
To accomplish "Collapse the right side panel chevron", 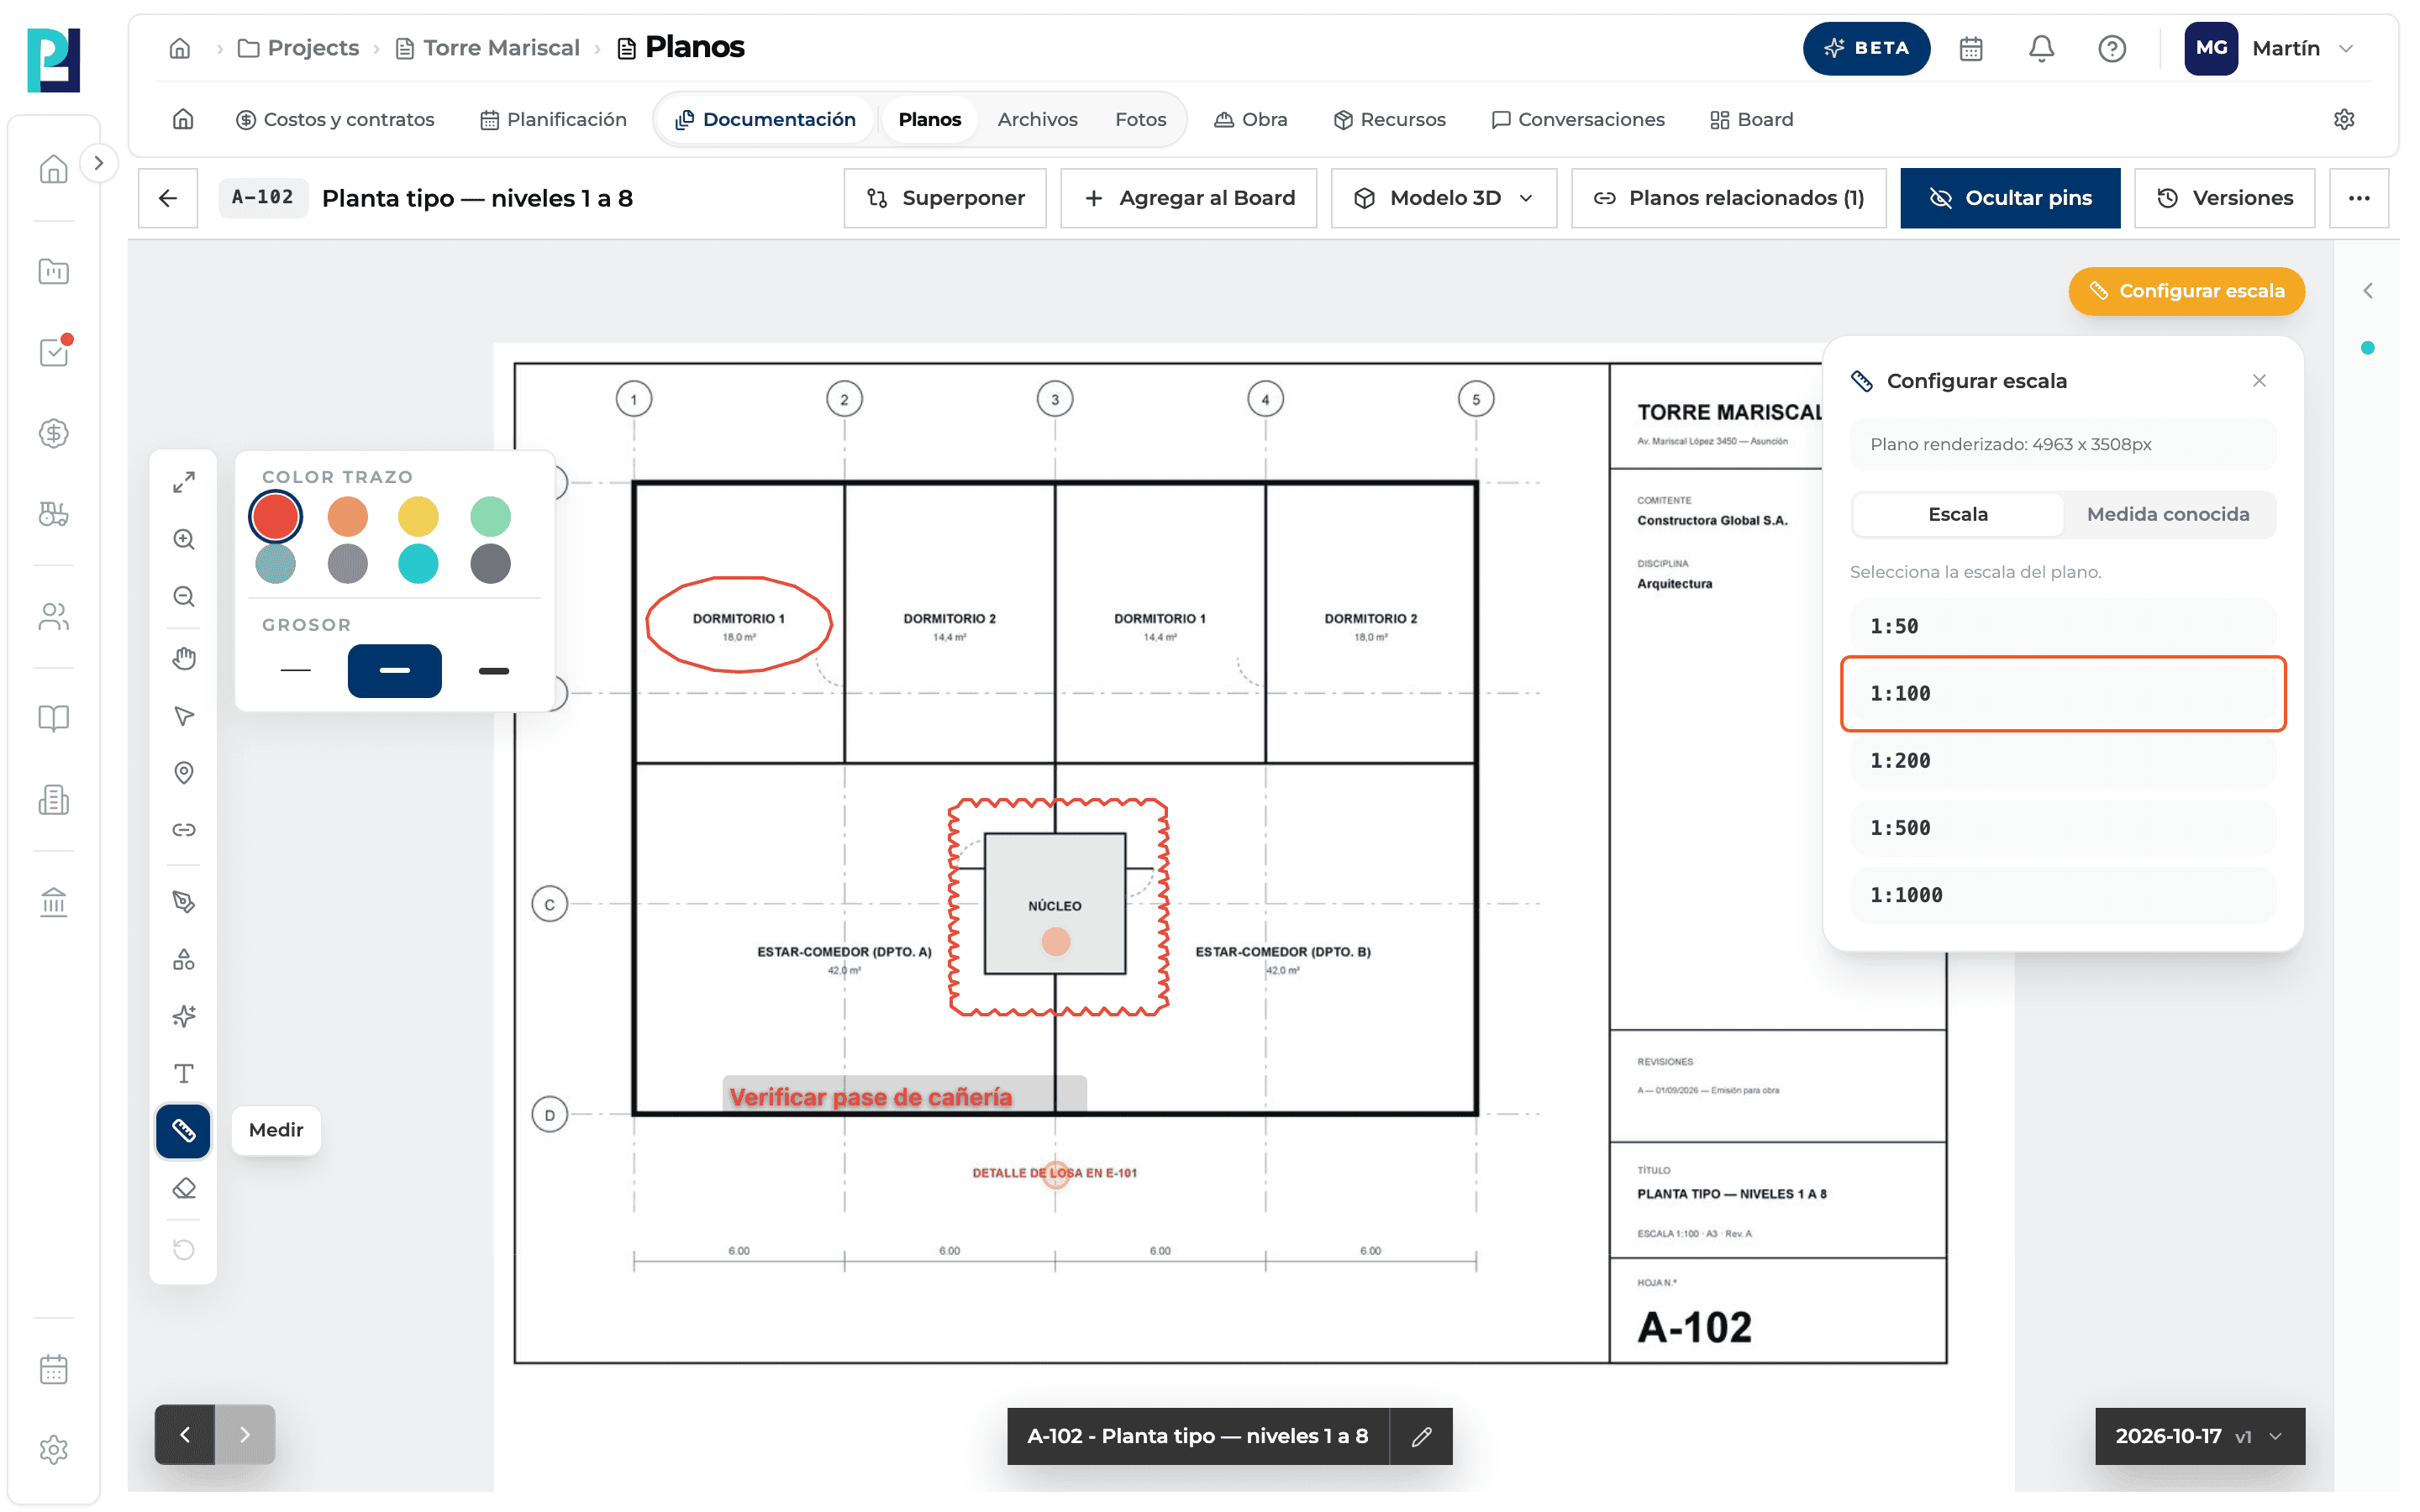I will [x=2367, y=291].
